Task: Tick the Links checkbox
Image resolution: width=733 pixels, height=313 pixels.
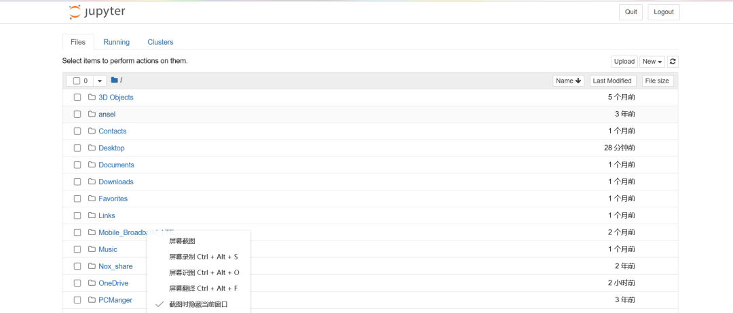Action: 77,215
